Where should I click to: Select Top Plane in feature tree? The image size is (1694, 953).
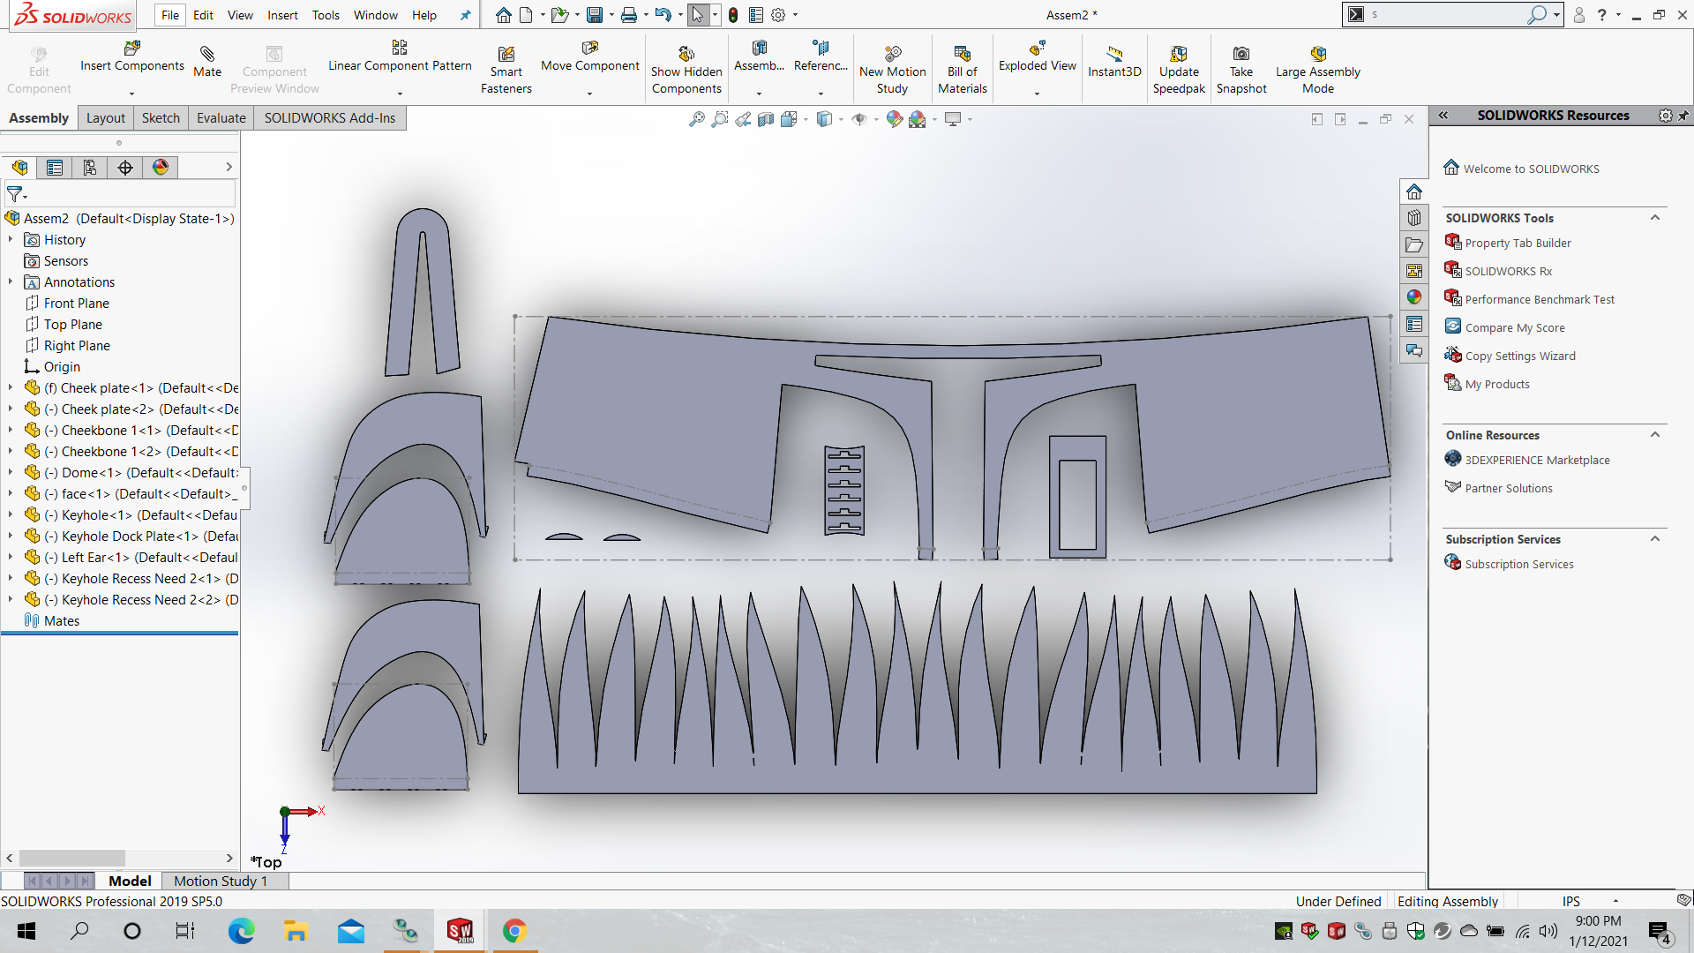pyautogui.click(x=73, y=325)
